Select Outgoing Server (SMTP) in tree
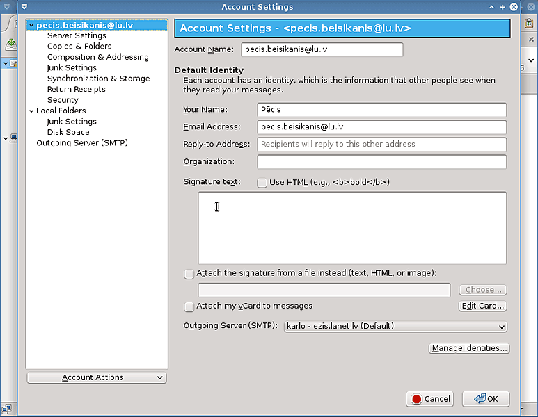538x417 pixels. pyautogui.click(x=82, y=143)
